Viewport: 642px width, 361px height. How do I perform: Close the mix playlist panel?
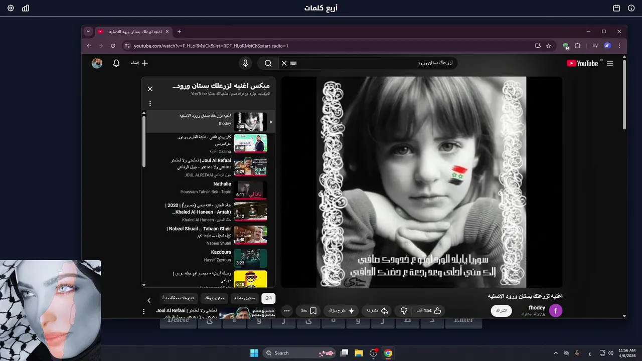150,89
